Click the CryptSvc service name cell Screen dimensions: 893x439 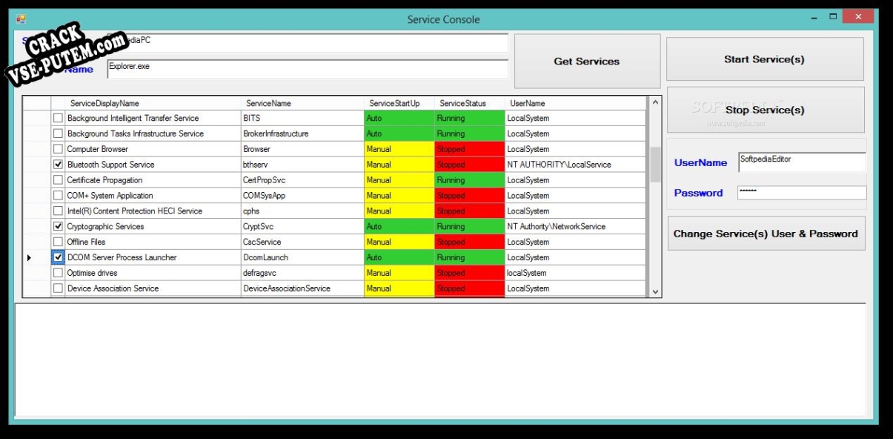pyautogui.click(x=302, y=227)
